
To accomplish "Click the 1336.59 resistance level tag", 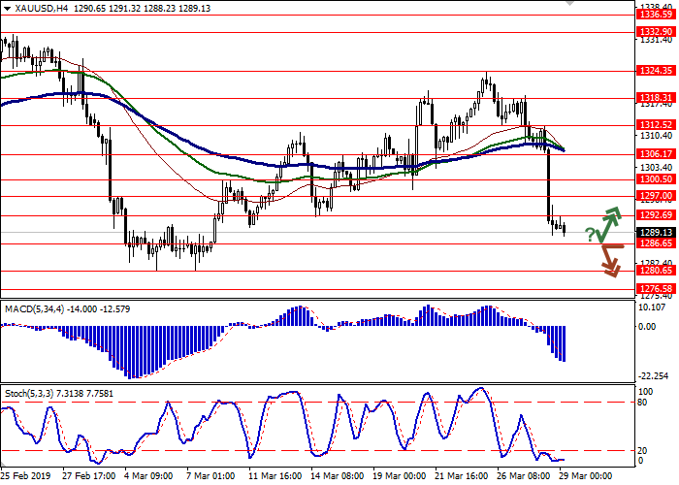I will (656, 15).
